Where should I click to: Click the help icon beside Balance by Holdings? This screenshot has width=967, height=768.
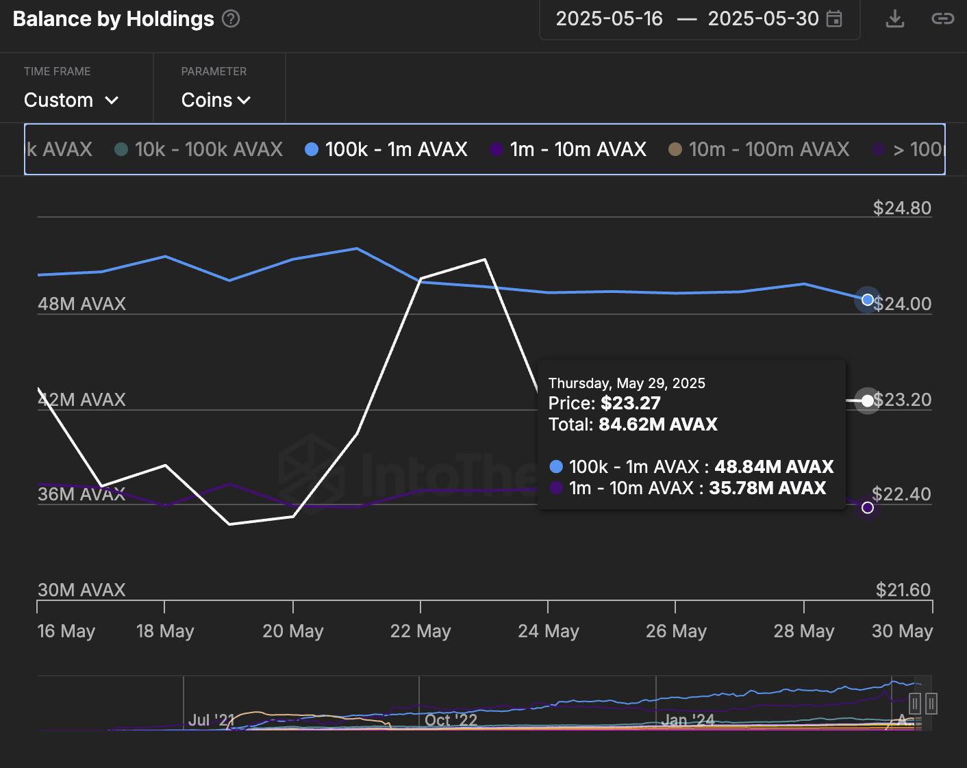(231, 18)
